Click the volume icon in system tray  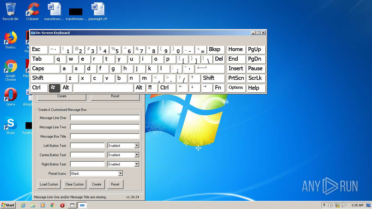(x=330, y=205)
